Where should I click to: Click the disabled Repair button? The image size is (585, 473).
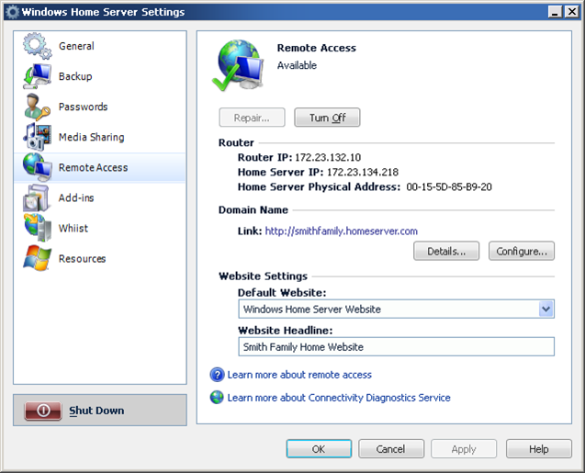pyautogui.click(x=253, y=118)
